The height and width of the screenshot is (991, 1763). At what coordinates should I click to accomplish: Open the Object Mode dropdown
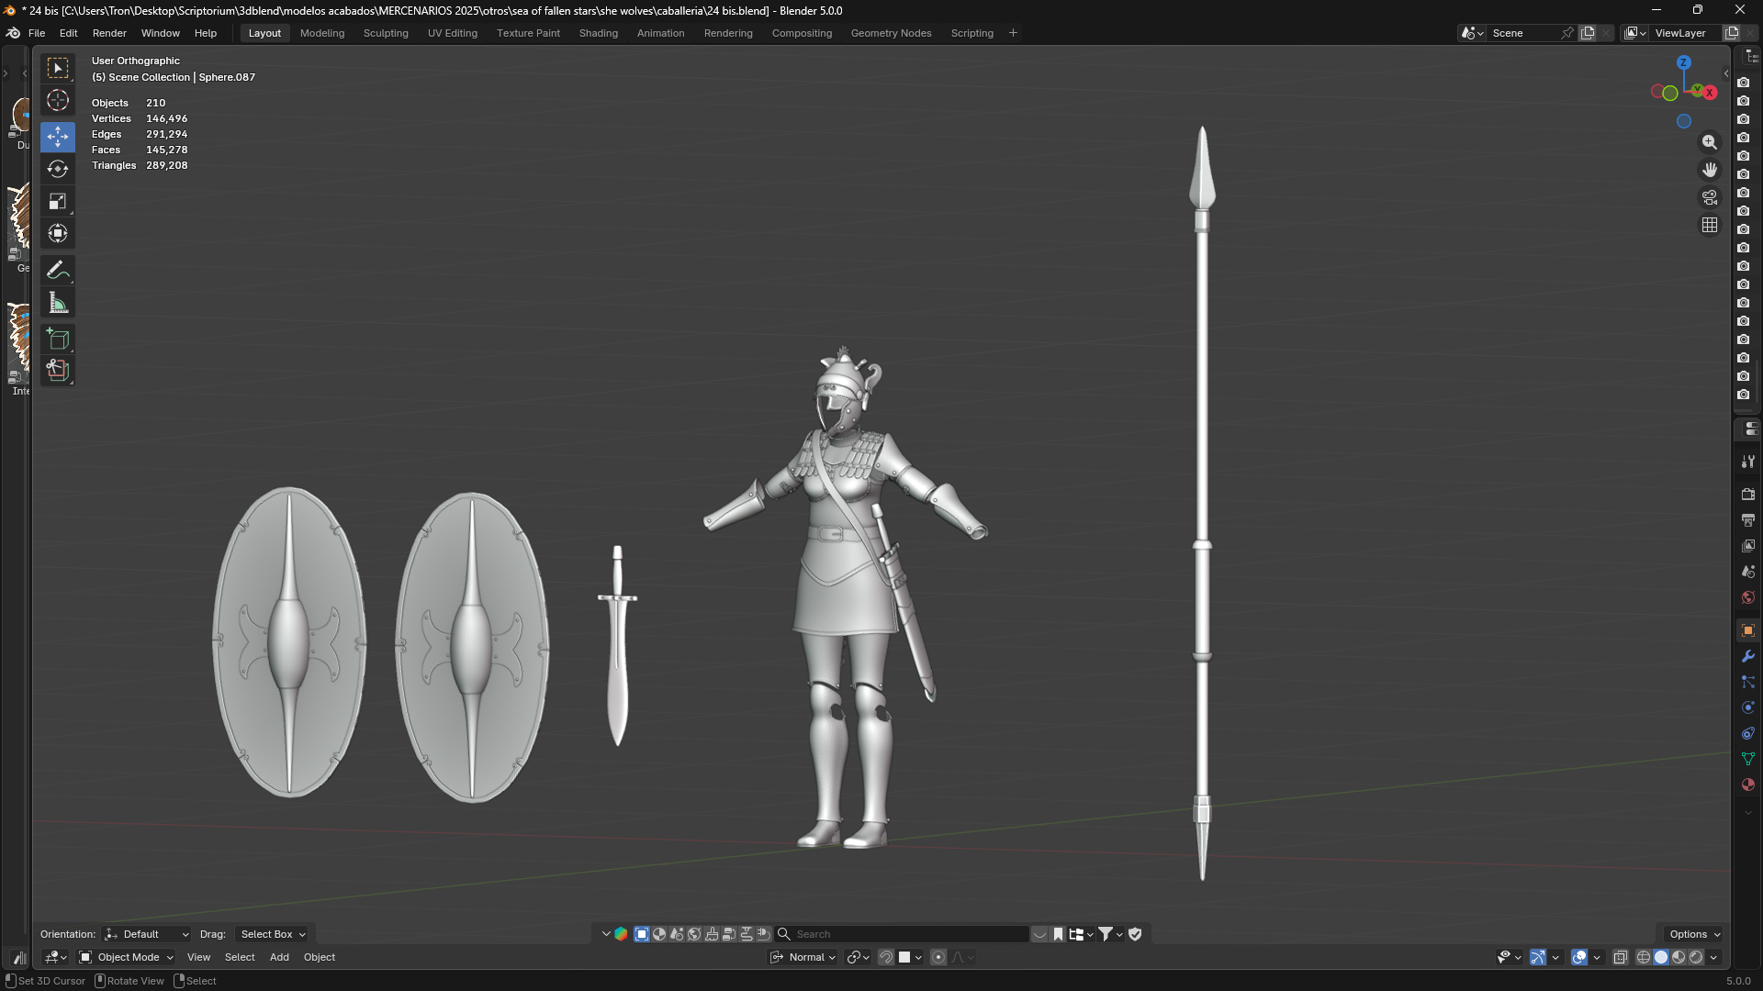(127, 957)
